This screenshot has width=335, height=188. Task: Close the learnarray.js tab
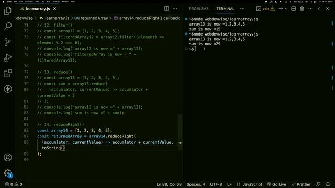(54, 9)
